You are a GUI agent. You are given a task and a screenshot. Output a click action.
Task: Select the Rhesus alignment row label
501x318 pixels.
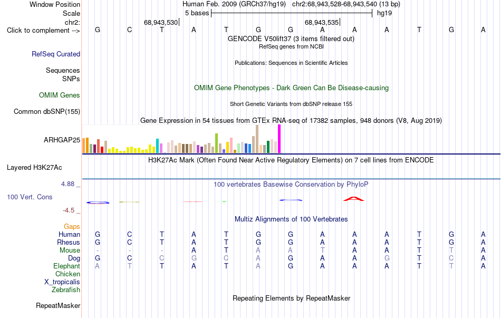tap(69, 242)
